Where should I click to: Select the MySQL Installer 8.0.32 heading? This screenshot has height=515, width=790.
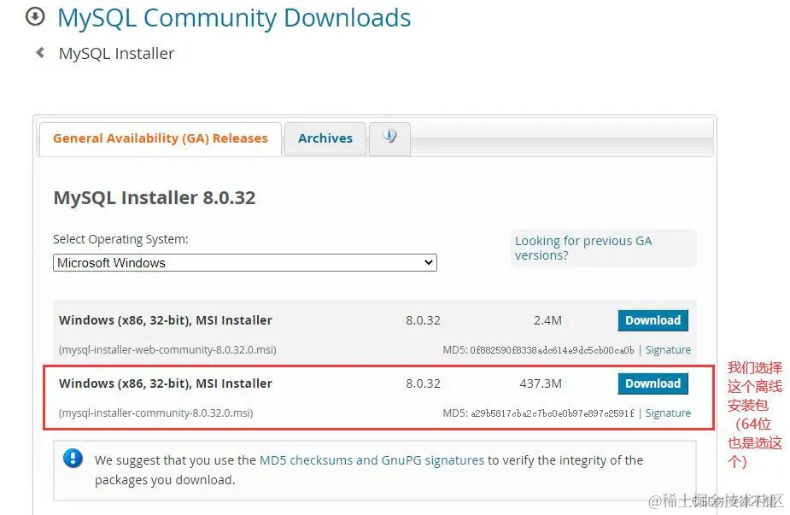point(155,197)
